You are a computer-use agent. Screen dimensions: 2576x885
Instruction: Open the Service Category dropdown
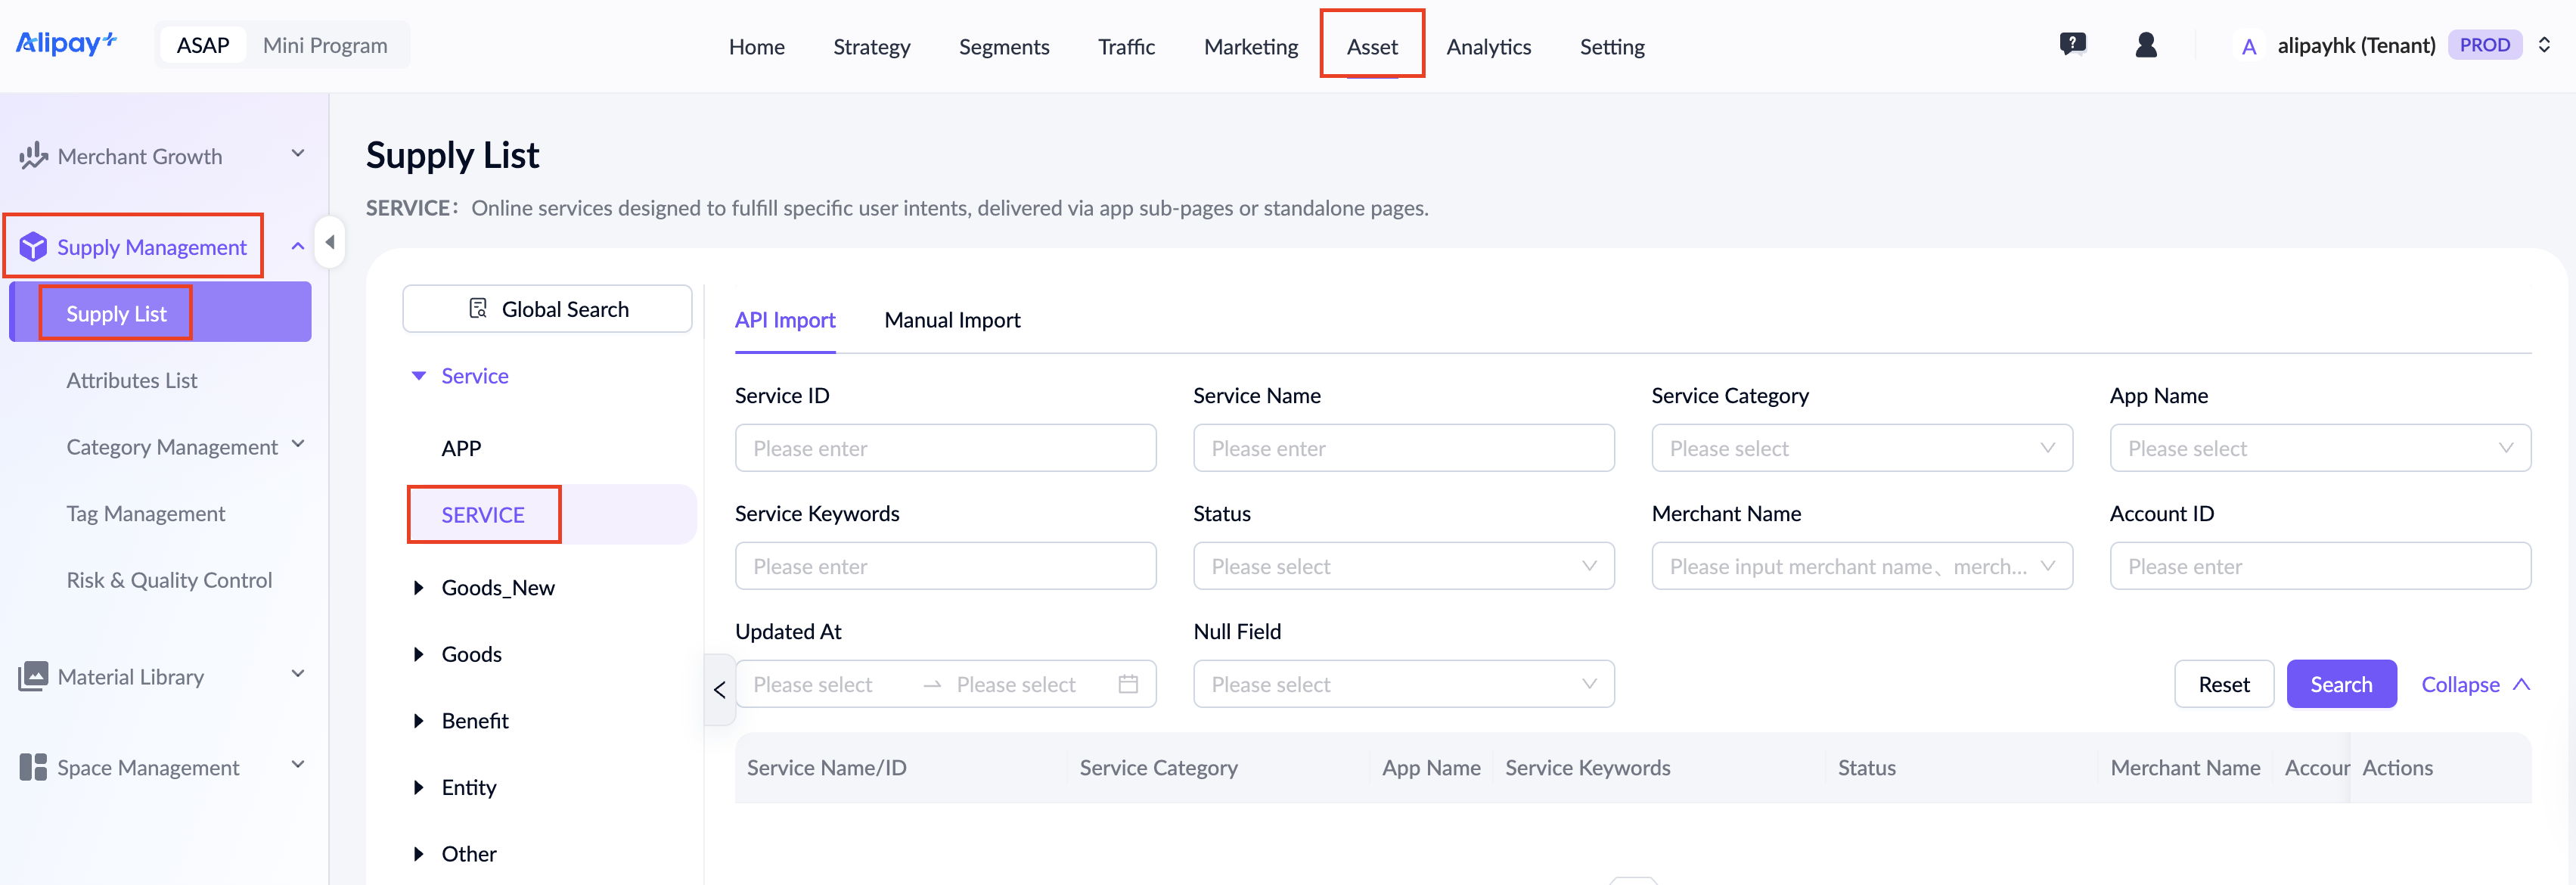point(1862,448)
